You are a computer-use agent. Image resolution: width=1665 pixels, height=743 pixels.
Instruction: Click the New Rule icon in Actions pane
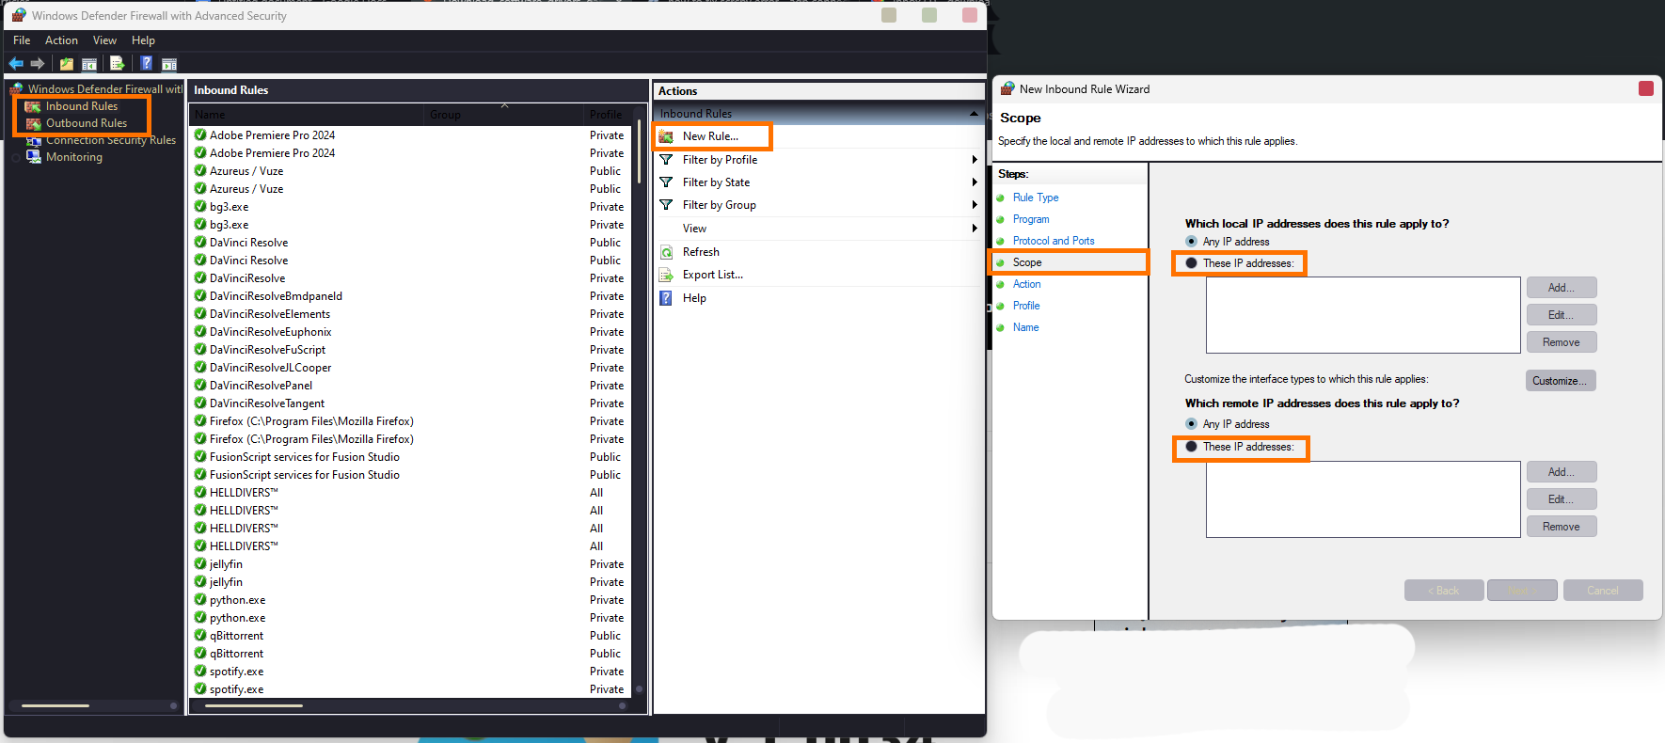[x=666, y=136]
